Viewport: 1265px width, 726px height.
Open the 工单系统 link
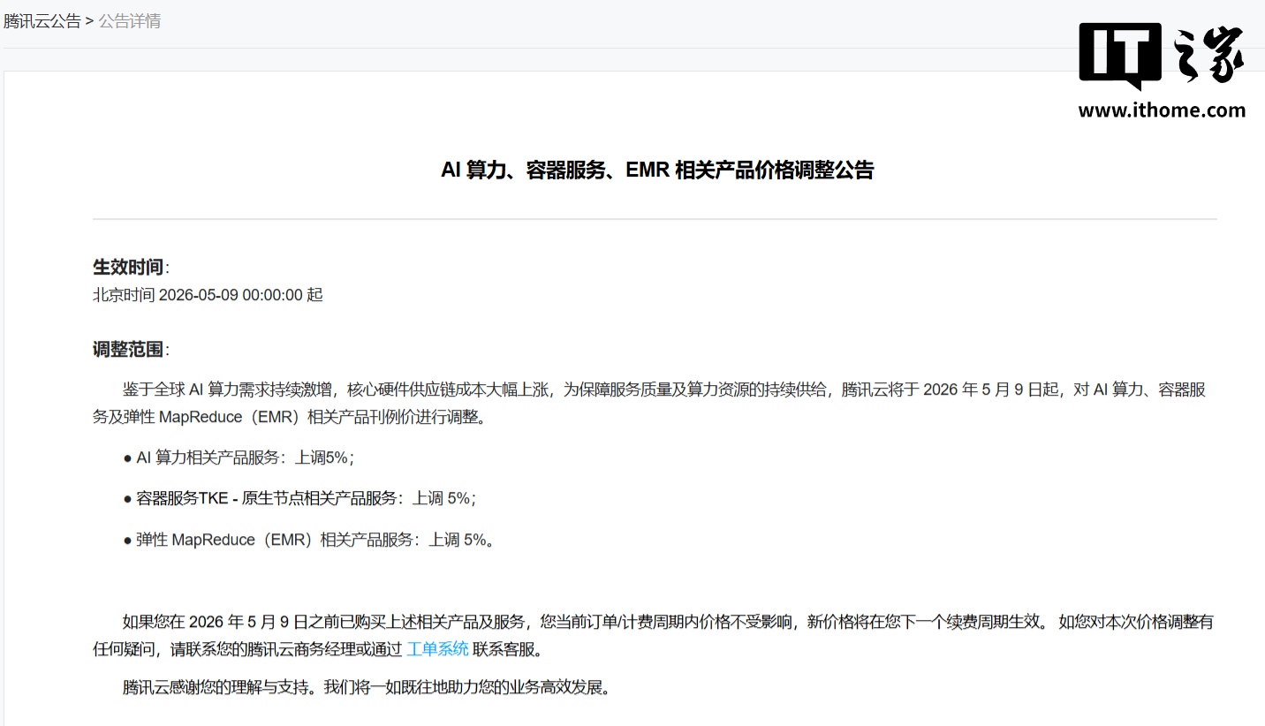(437, 647)
